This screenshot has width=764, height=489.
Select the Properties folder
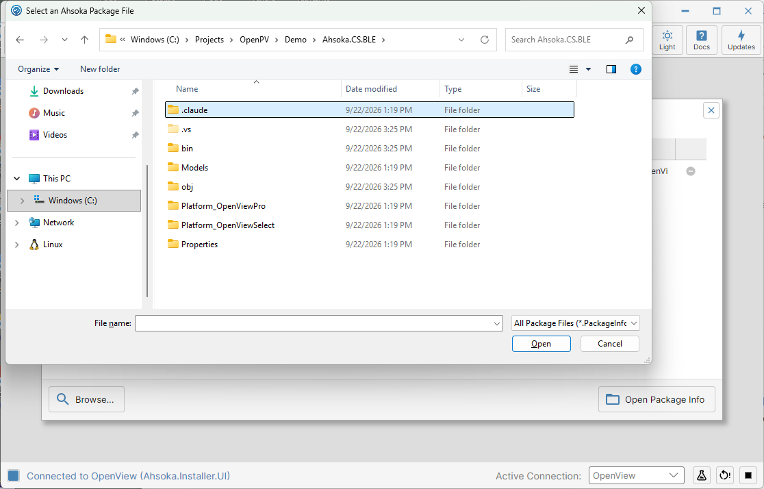coord(369,244)
